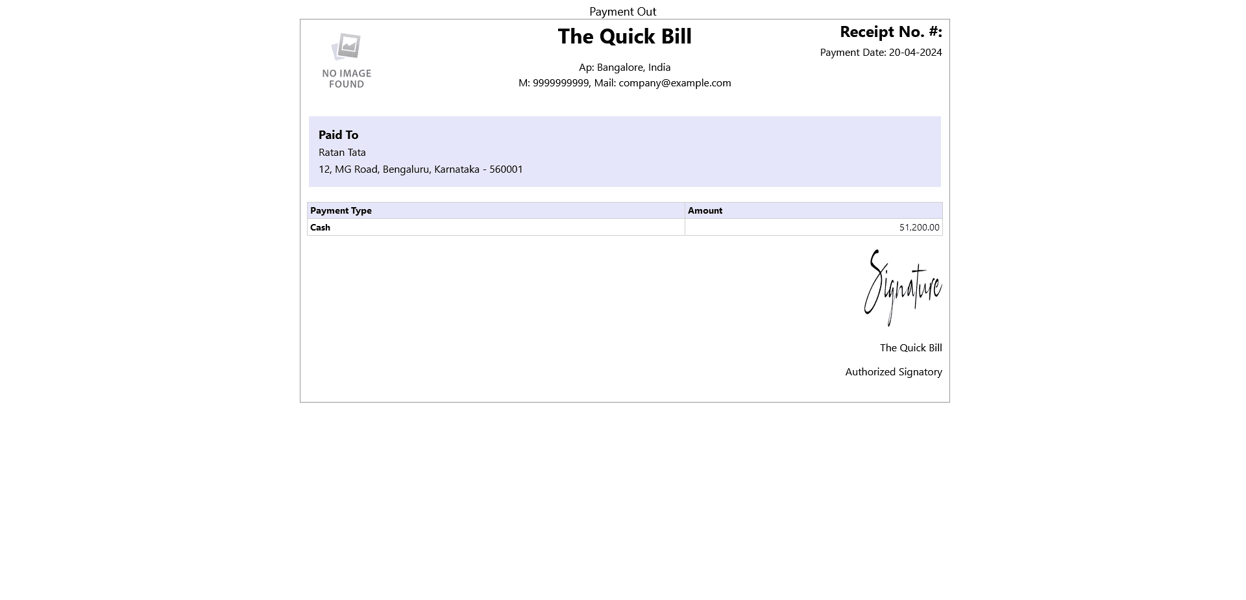Screen dimensions: 1246x600
Task: Click the No Image Found logo placeholder
Action: coord(347,61)
